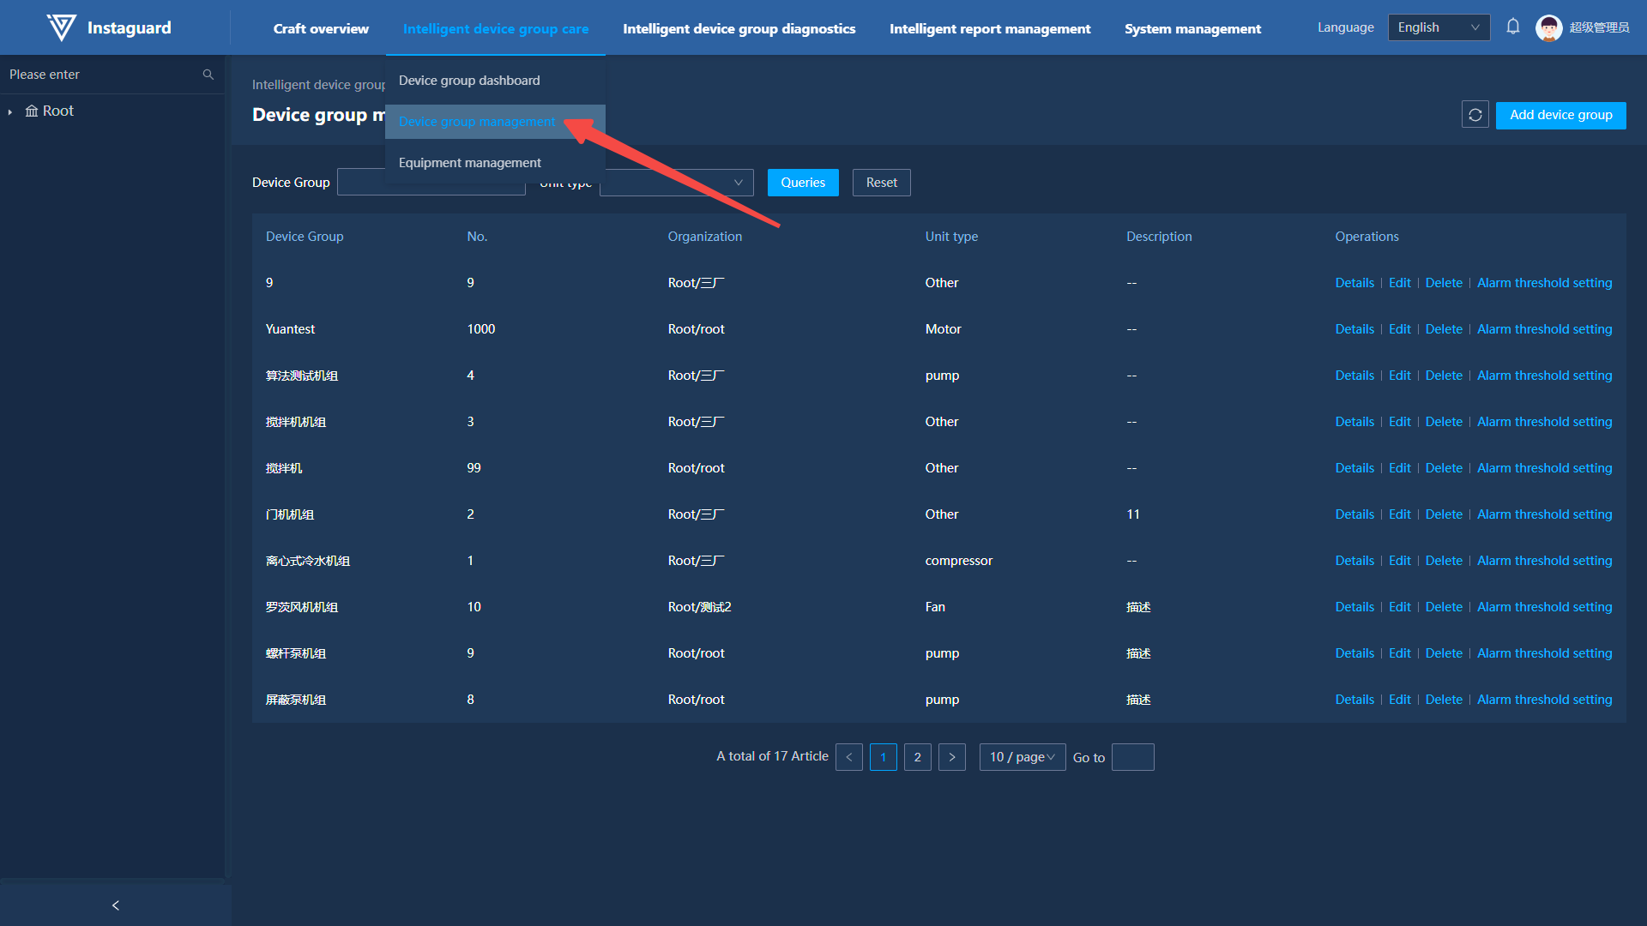Viewport: 1647px width, 926px height.
Task: Open Alarm threshold setting for Yuantest
Action: [1544, 329]
